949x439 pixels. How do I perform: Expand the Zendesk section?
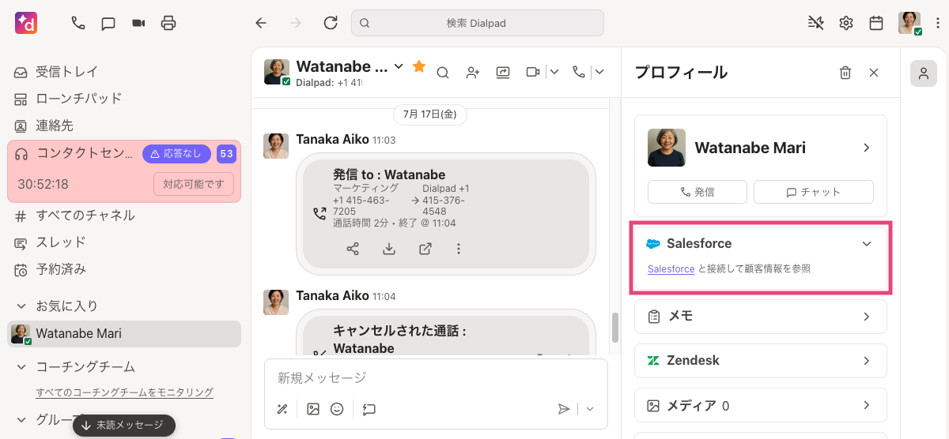coord(761,361)
